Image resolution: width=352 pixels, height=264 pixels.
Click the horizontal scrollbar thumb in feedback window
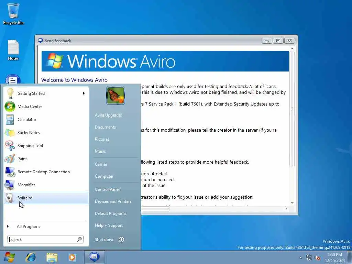(x=155, y=209)
